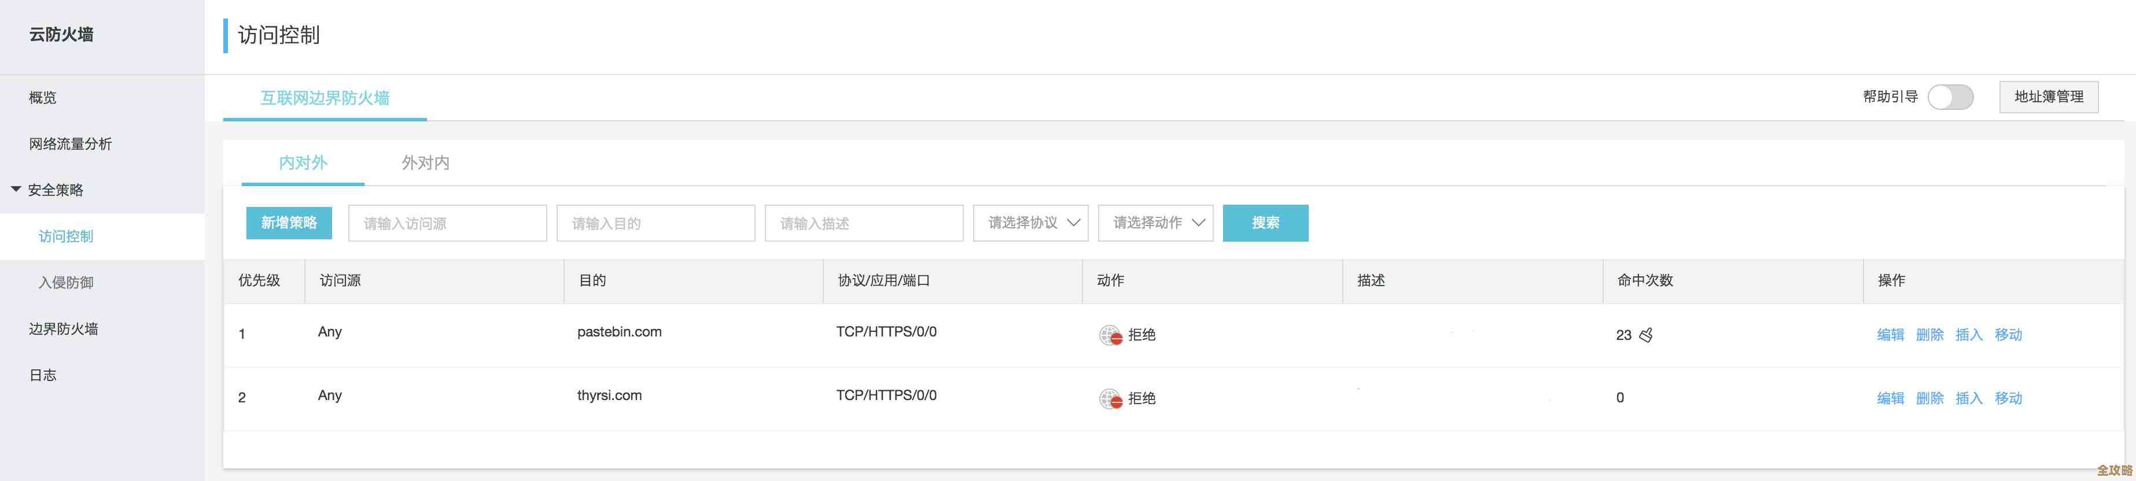Click 编辑 for the thyrsi.com rule
Screen dimensions: 2136x481
[1891, 398]
